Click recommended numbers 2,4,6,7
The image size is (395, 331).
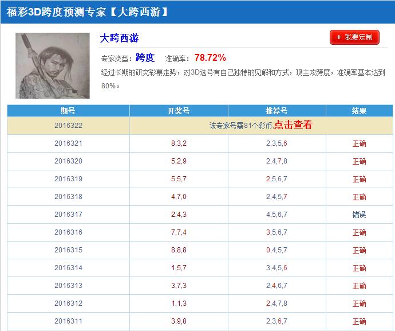(x=276, y=286)
